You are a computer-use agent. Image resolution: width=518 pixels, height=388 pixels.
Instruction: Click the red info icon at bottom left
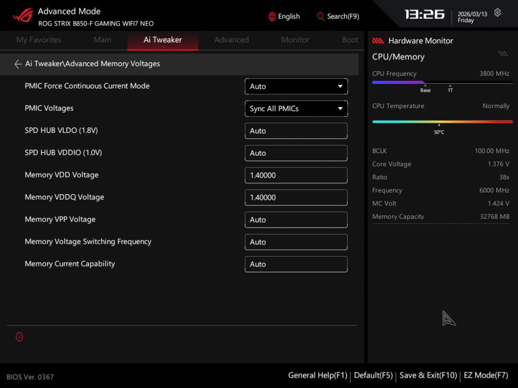point(20,337)
